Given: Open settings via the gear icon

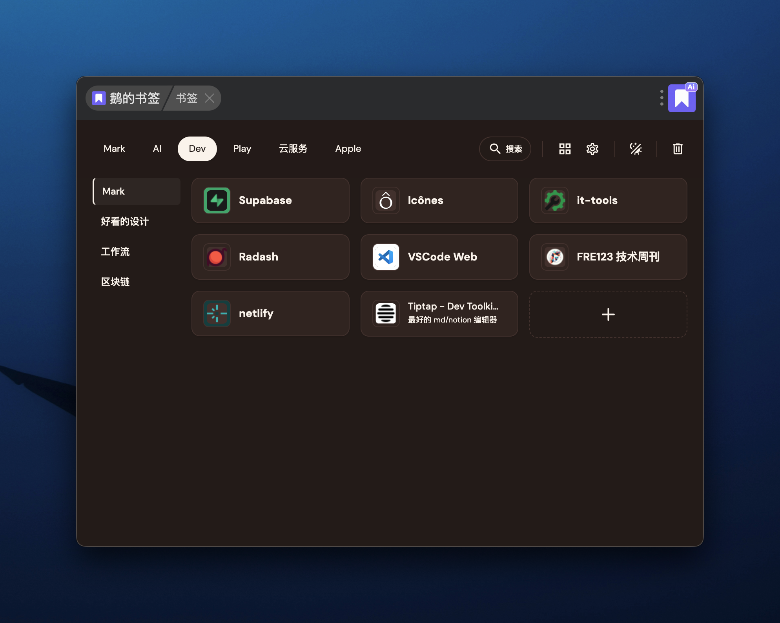Looking at the screenshot, I should click(592, 149).
